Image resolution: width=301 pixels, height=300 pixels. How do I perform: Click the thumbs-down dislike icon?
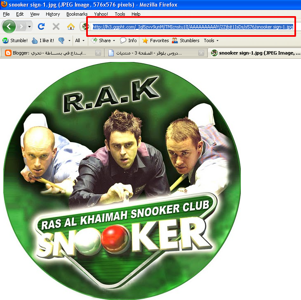61,40
